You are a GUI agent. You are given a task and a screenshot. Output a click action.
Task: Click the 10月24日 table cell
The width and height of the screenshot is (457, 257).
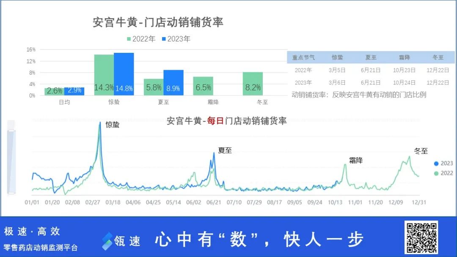point(404,83)
